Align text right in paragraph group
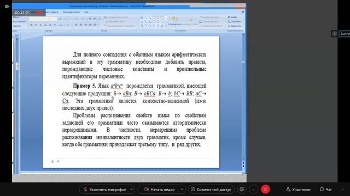The width and height of the screenshot is (350, 196). [x=85, y=25]
